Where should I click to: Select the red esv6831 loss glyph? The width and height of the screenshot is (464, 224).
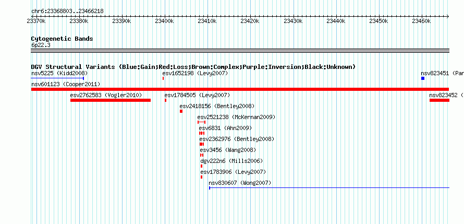[202, 133]
